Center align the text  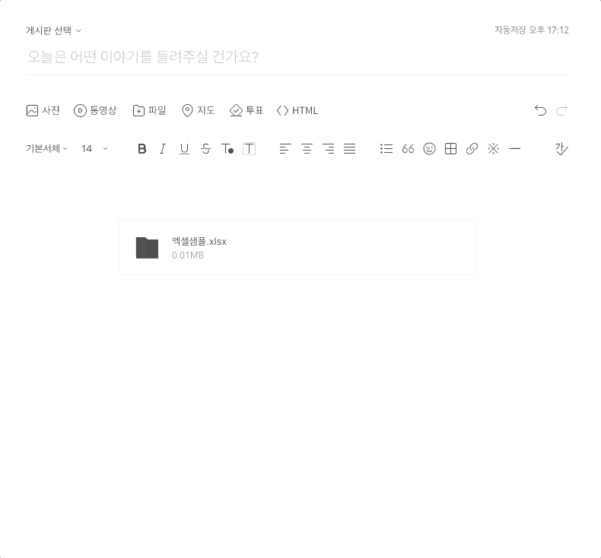click(x=307, y=148)
